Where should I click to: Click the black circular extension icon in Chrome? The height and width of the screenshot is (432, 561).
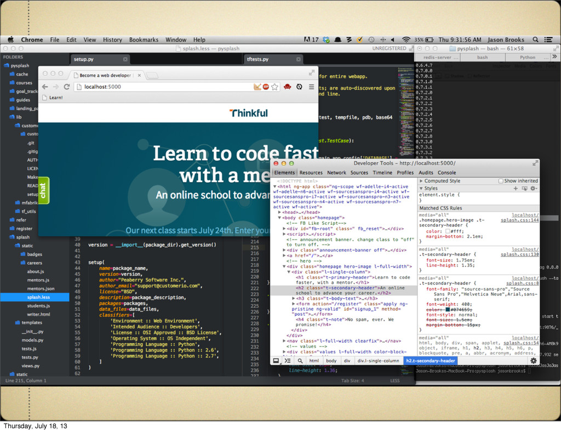tap(300, 87)
